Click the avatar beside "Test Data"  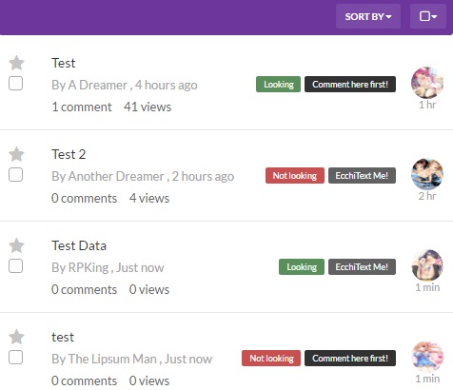tap(427, 265)
